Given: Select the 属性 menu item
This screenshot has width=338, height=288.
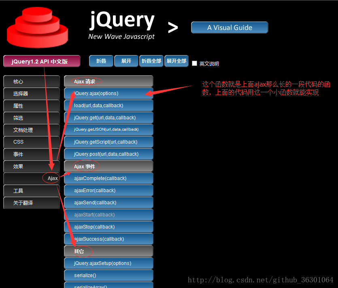Looking at the screenshot, I should (32, 106).
